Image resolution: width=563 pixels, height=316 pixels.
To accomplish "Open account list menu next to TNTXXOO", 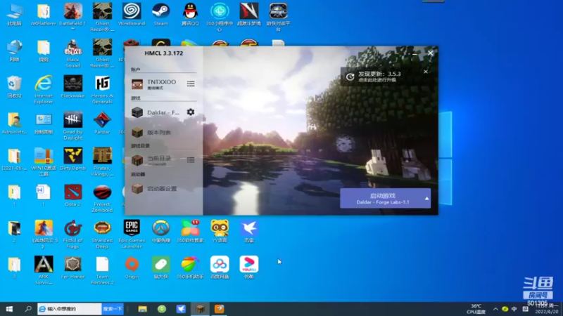I will pyautogui.click(x=191, y=84).
